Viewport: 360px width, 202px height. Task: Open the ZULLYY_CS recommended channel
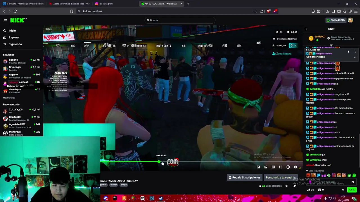tap(21, 111)
